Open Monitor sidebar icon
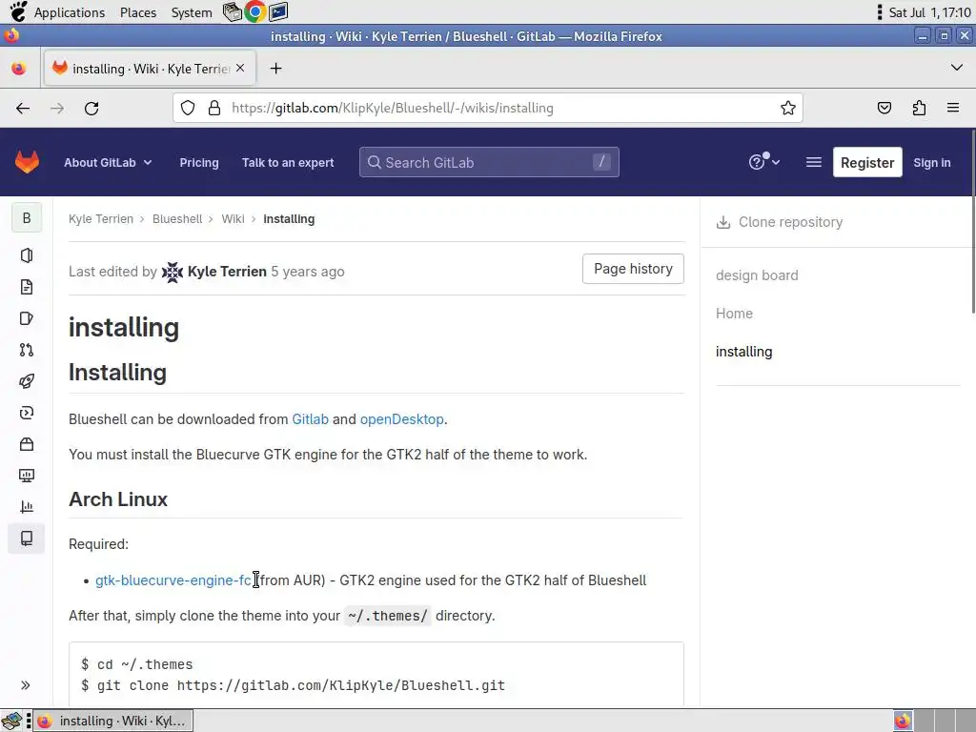Image resolution: width=976 pixels, height=732 pixels. pos(27,476)
